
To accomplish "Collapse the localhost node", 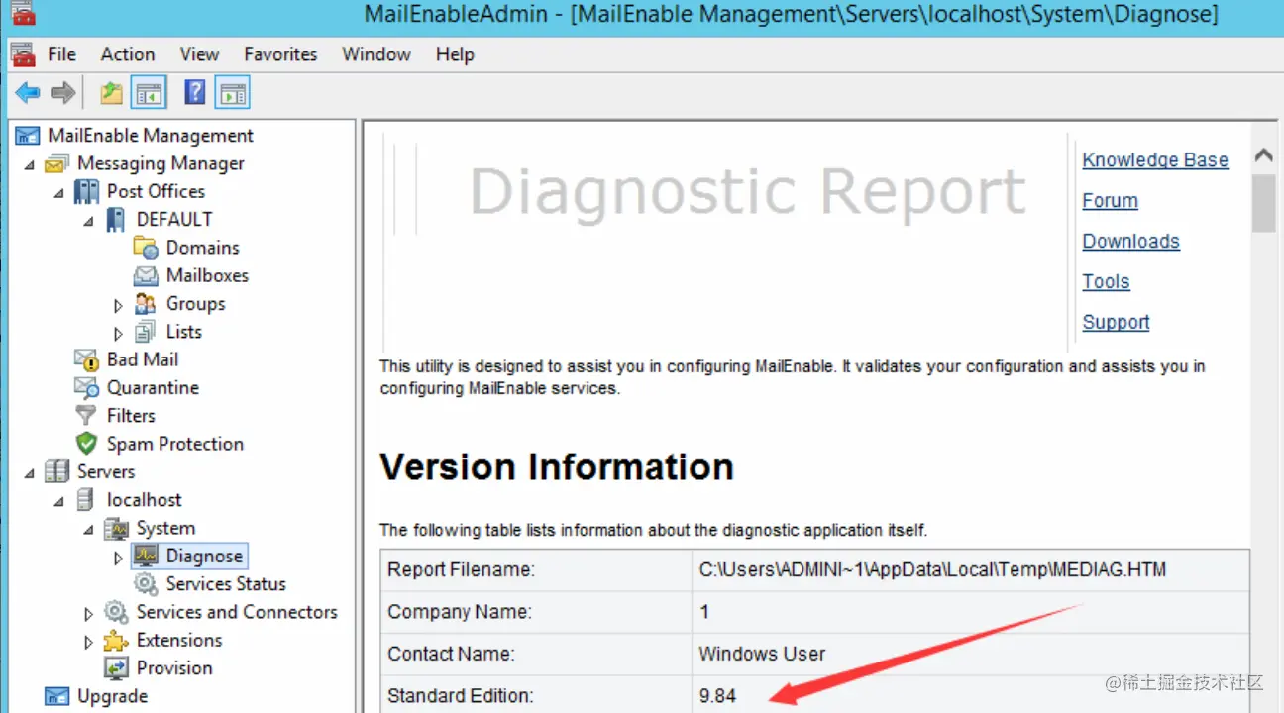I will tap(59, 501).
